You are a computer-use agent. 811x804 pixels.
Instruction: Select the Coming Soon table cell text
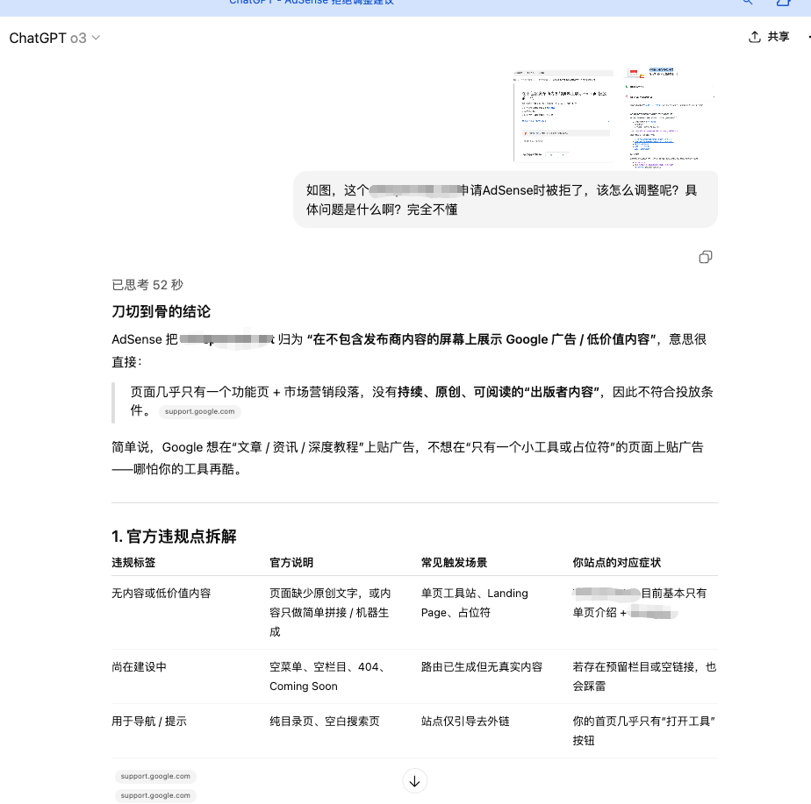click(303, 687)
